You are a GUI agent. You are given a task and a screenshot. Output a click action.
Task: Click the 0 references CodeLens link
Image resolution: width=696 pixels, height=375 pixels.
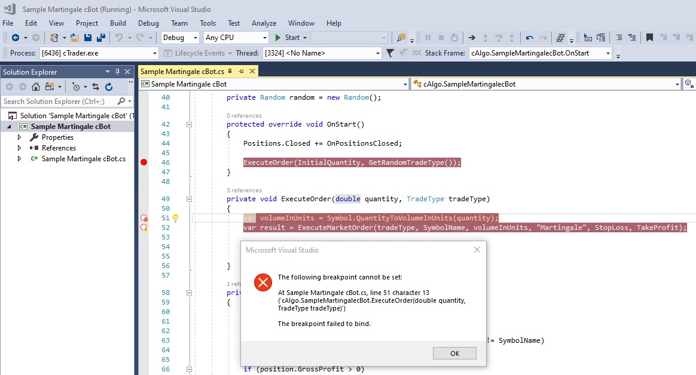(244, 116)
